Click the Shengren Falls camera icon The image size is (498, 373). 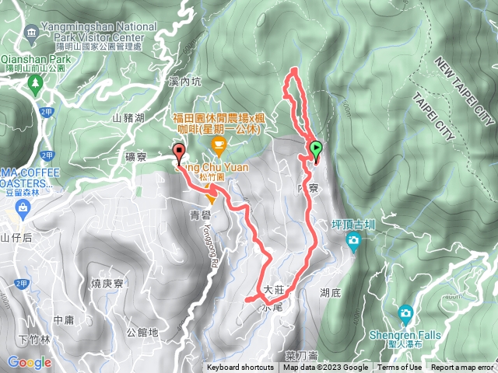pyautogui.click(x=405, y=315)
